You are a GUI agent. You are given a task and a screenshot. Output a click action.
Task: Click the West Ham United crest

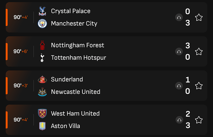tap(42, 114)
